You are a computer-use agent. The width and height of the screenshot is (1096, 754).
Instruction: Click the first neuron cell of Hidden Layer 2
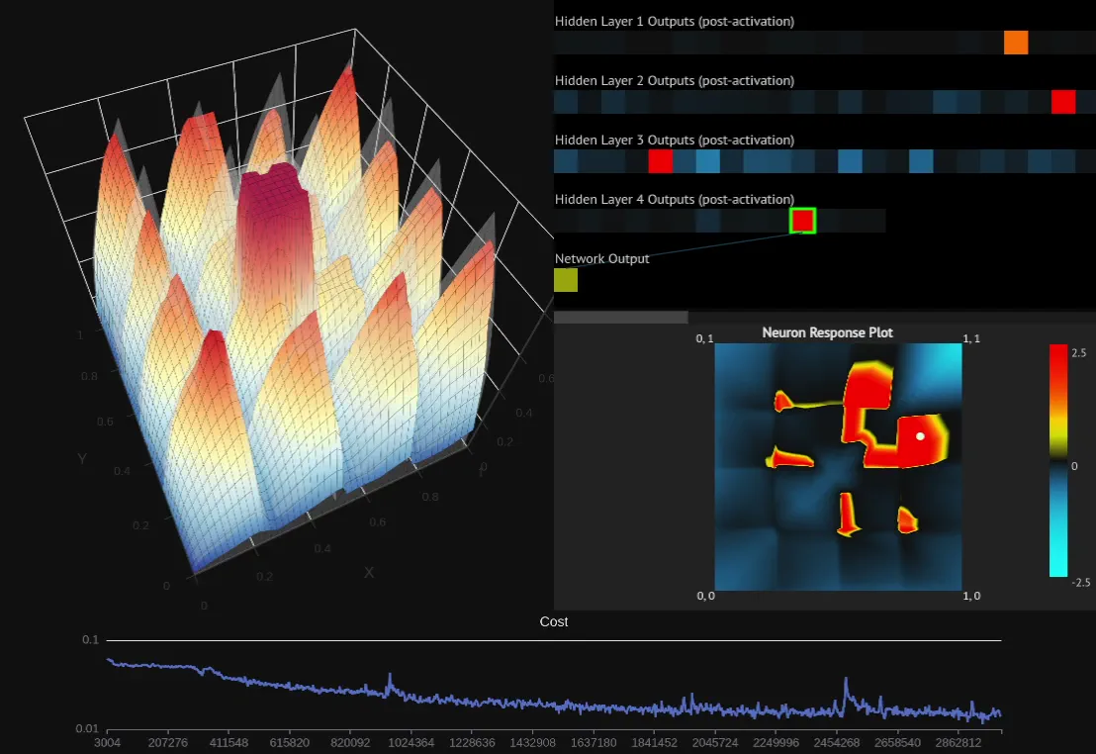coord(566,102)
